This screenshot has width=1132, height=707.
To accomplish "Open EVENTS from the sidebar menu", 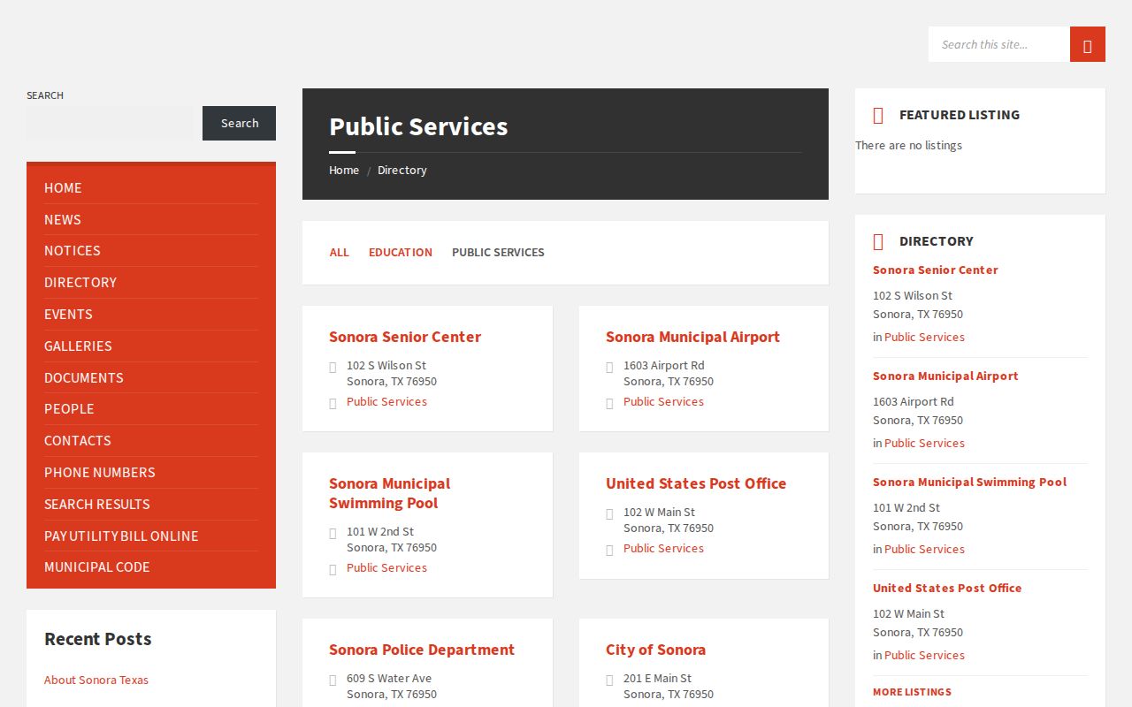I will coord(151,315).
